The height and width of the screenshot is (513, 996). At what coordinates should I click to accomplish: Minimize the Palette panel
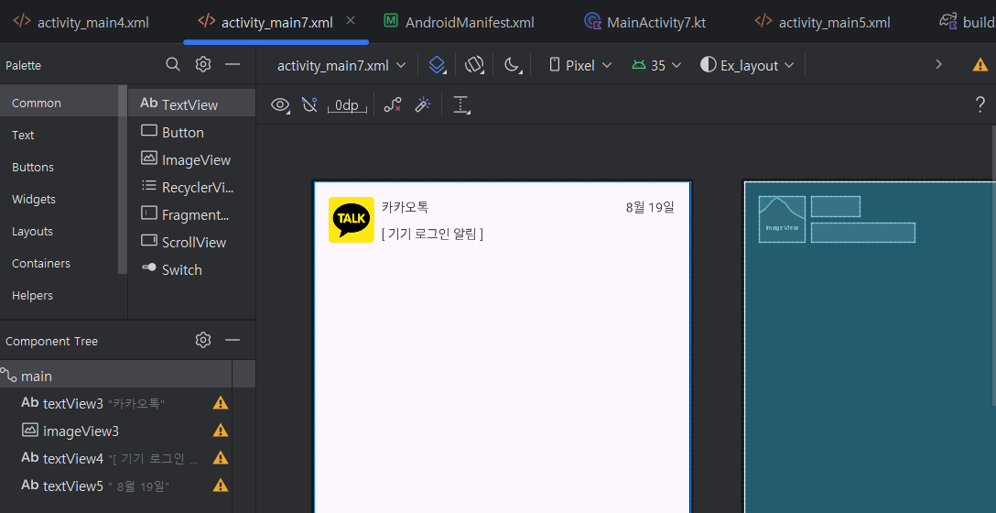pos(233,64)
